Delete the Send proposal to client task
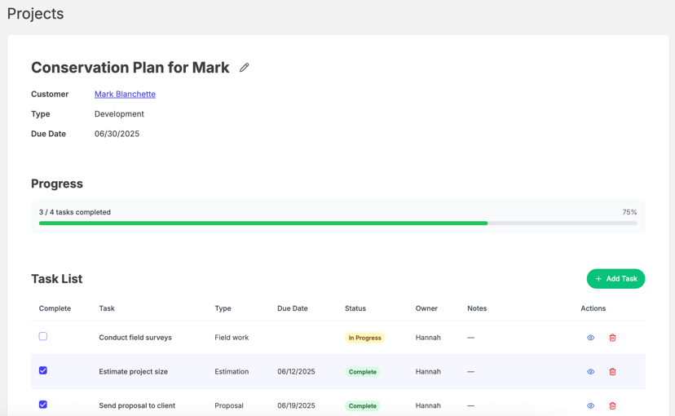Screen dimensions: 675x416 coord(612,405)
